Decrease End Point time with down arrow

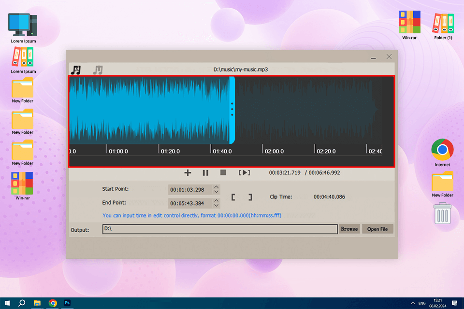[x=217, y=205]
